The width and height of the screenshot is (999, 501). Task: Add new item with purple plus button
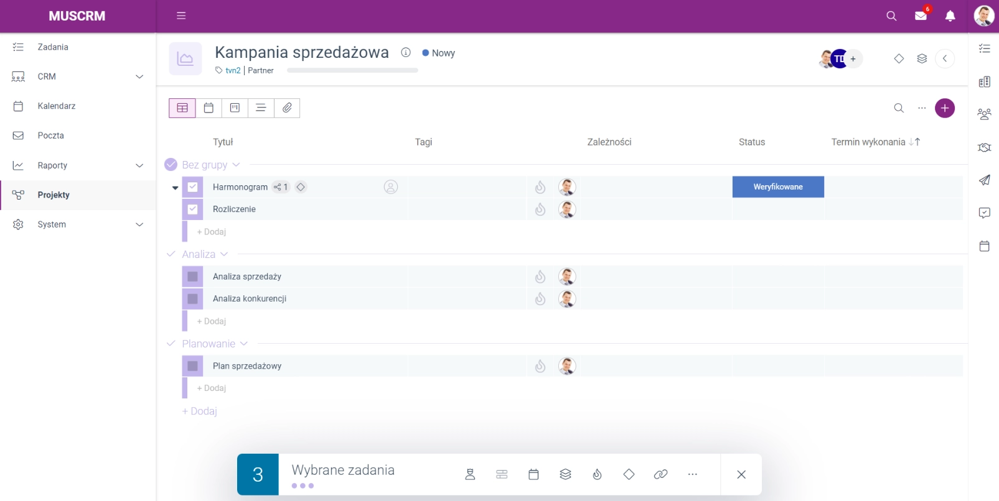tap(945, 108)
